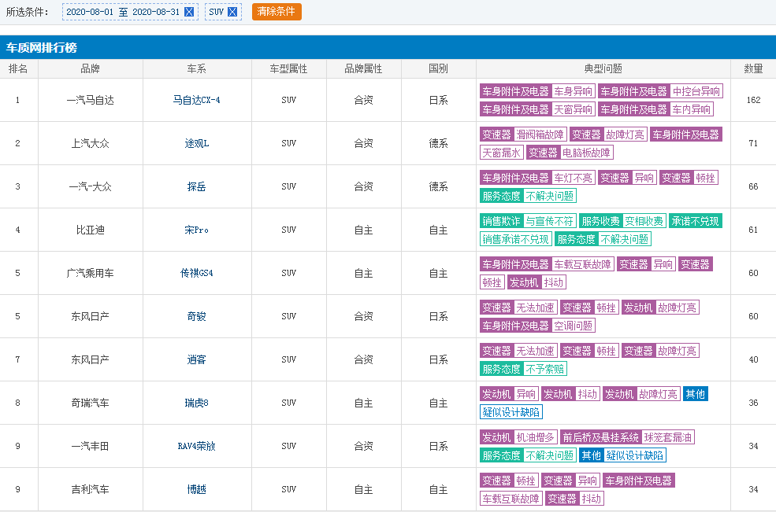This screenshot has height=512, width=776.
Task: Click the 车内异响 issue tag
Action: pyautogui.click(x=692, y=109)
